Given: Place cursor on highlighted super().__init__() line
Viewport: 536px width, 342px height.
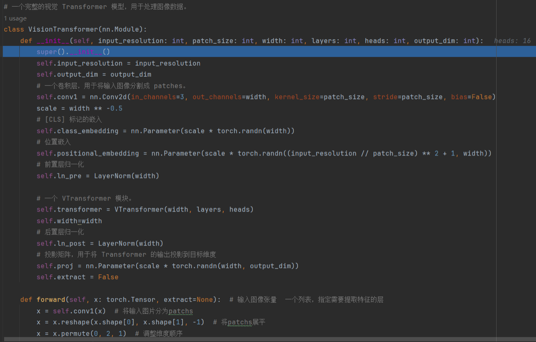Looking at the screenshot, I should point(73,52).
